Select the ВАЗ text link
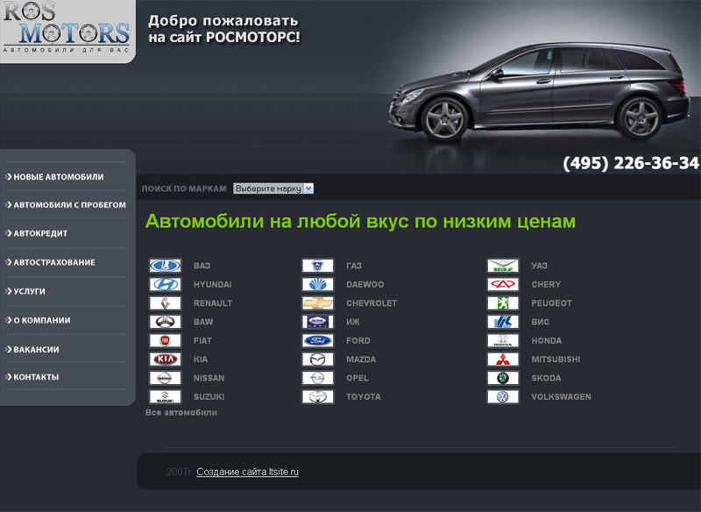The width and height of the screenshot is (701, 512). pos(202,266)
